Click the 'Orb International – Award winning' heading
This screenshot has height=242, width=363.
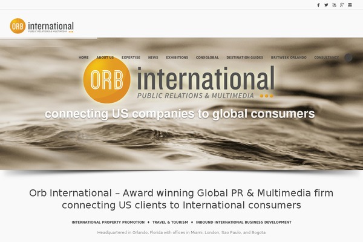pos(181,199)
